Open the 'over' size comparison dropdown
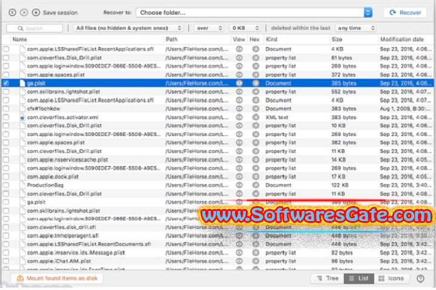The height and width of the screenshot is (290, 436). (x=209, y=28)
